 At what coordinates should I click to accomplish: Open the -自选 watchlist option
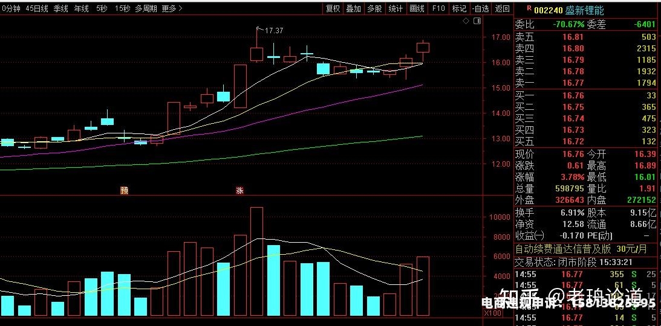pyautogui.click(x=481, y=8)
